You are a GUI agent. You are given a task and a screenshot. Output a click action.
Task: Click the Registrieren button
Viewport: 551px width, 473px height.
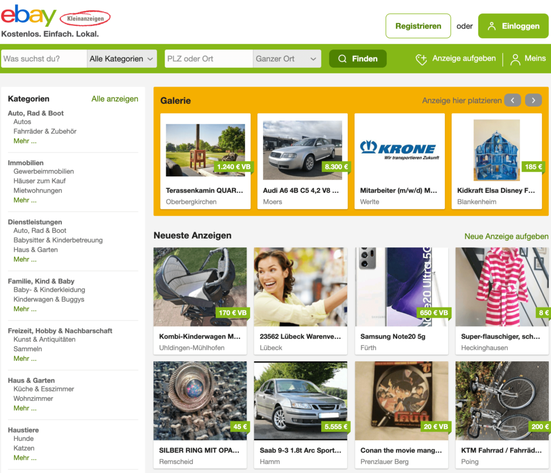(x=418, y=26)
